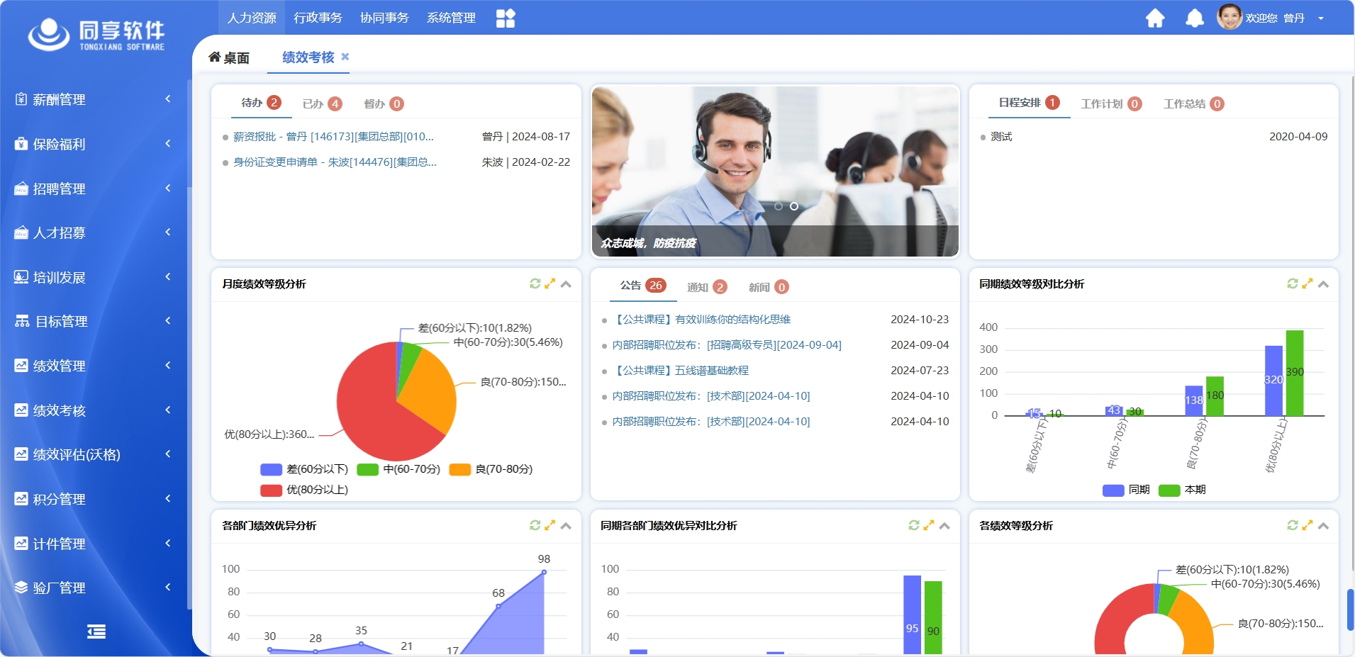Open 验厂管理 via its sidebar icon
The width and height of the screenshot is (1355, 657).
pos(21,588)
